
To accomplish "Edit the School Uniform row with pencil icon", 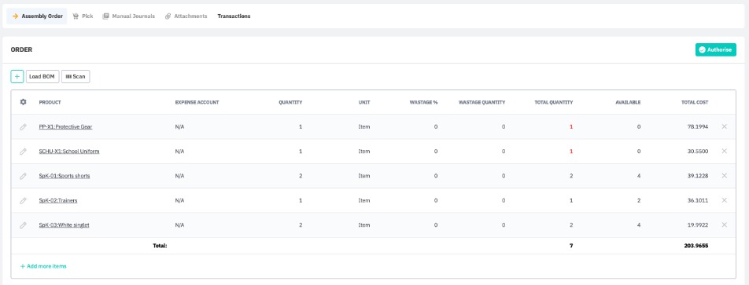I will tap(23, 151).
